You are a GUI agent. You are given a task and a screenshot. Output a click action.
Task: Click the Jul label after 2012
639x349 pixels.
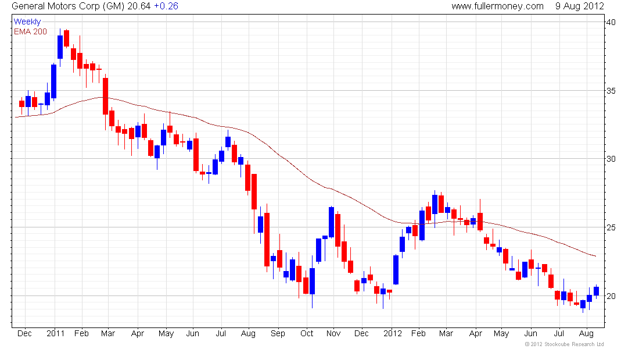coord(559,333)
